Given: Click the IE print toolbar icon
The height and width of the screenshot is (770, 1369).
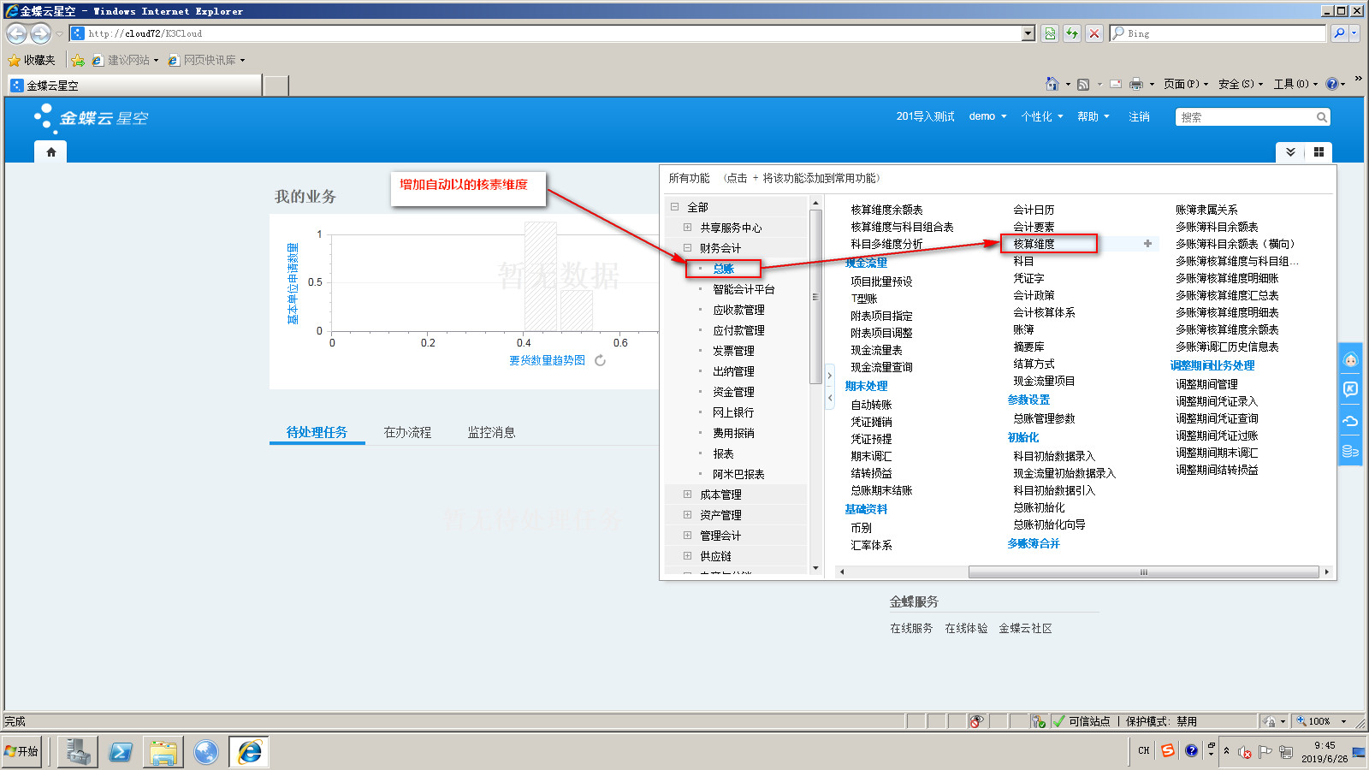Looking at the screenshot, I should 1136,84.
